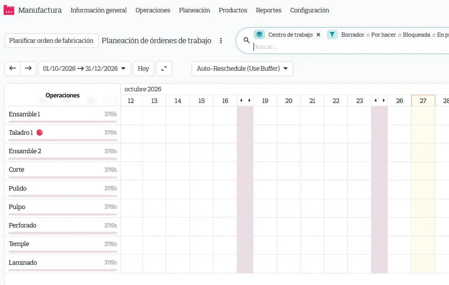Open the Configuración menu
The width and height of the screenshot is (449, 285).
click(309, 10)
